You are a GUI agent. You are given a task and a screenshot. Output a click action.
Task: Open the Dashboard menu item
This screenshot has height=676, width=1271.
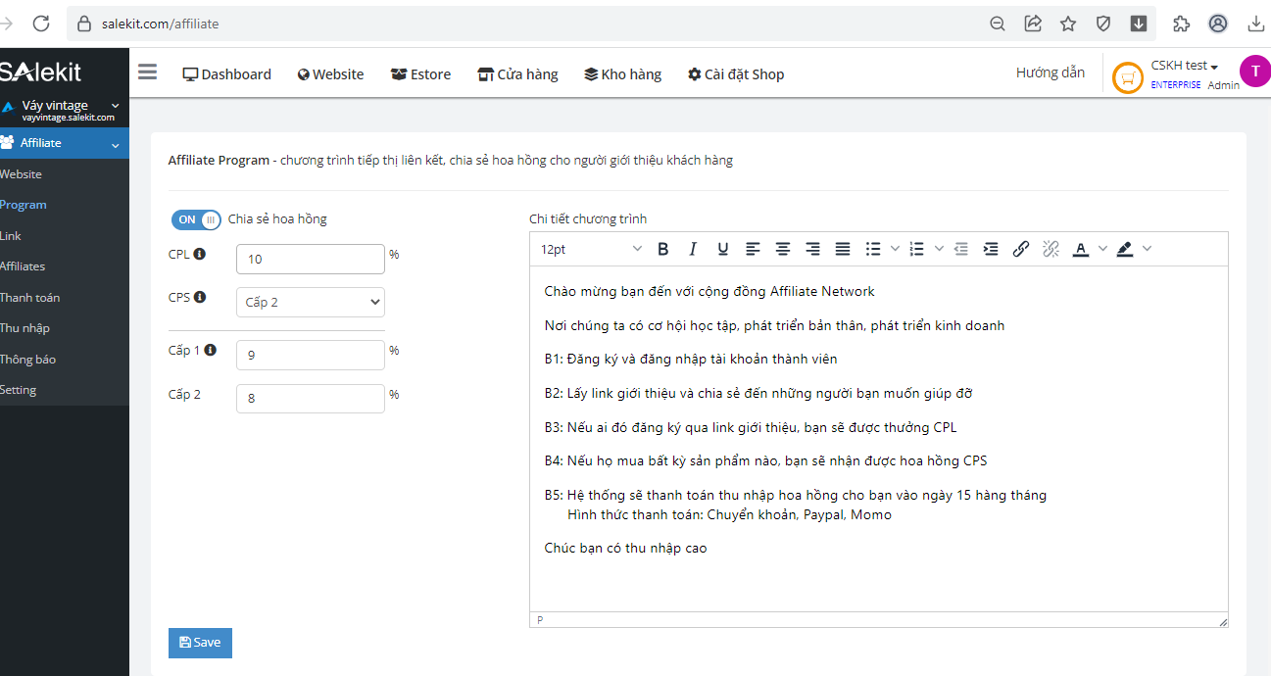(x=227, y=74)
